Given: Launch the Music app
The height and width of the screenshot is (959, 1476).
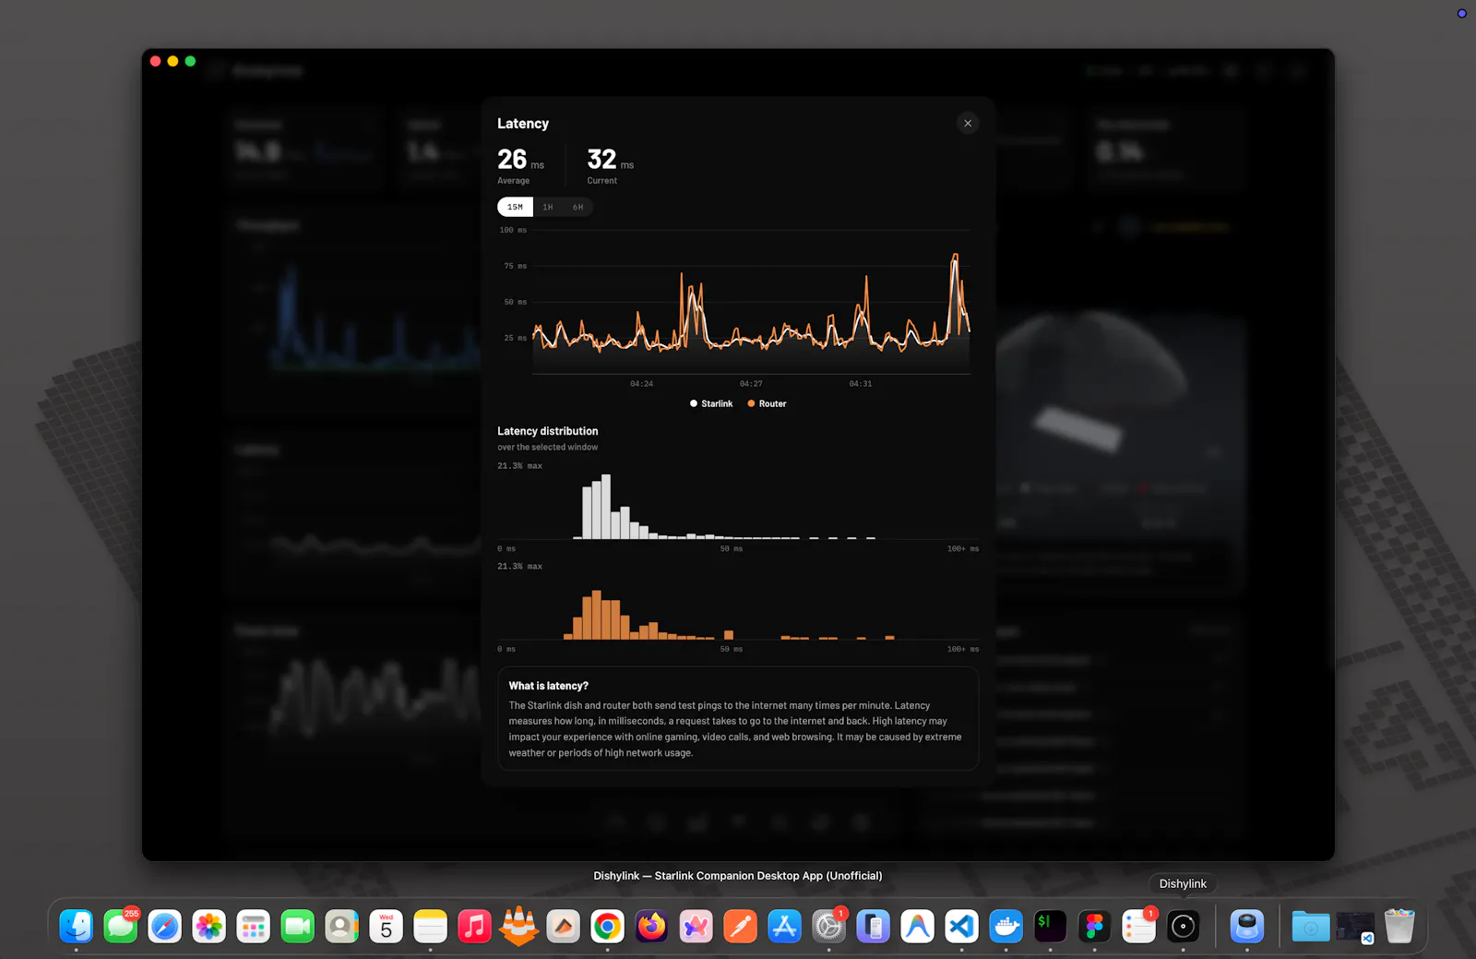Looking at the screenshot, I should click(475, 926).
